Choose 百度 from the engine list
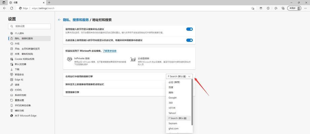310x134 pixels. pyautogui.click(x=179, y=87)
